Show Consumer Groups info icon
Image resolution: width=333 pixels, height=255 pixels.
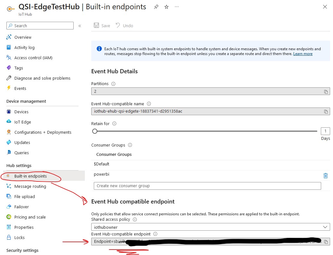pos(130,145)
